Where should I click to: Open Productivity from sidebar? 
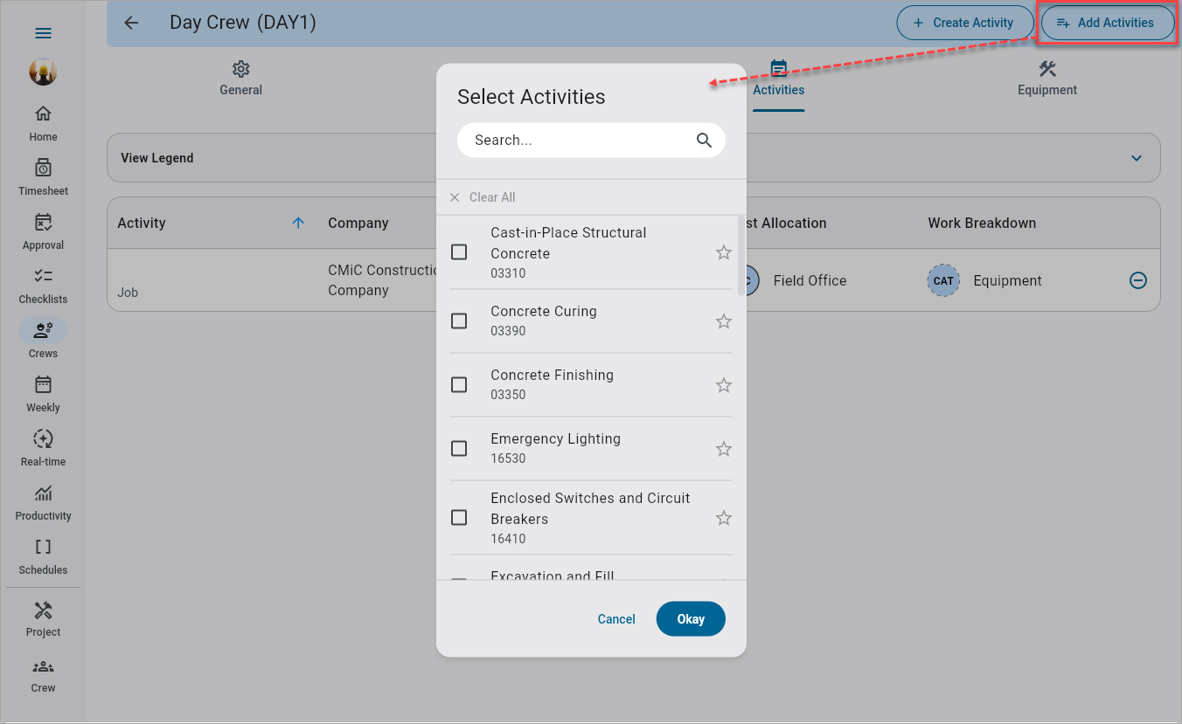pyautogui.click(x=43, y=502)
